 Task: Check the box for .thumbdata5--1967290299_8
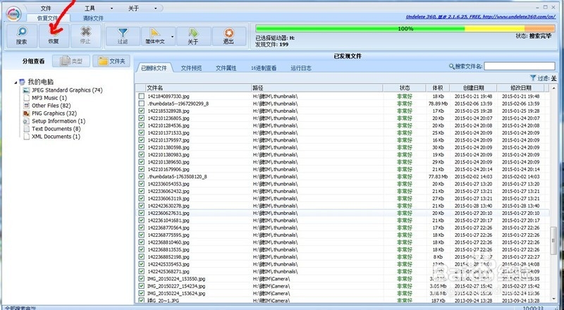click(142, 104)
